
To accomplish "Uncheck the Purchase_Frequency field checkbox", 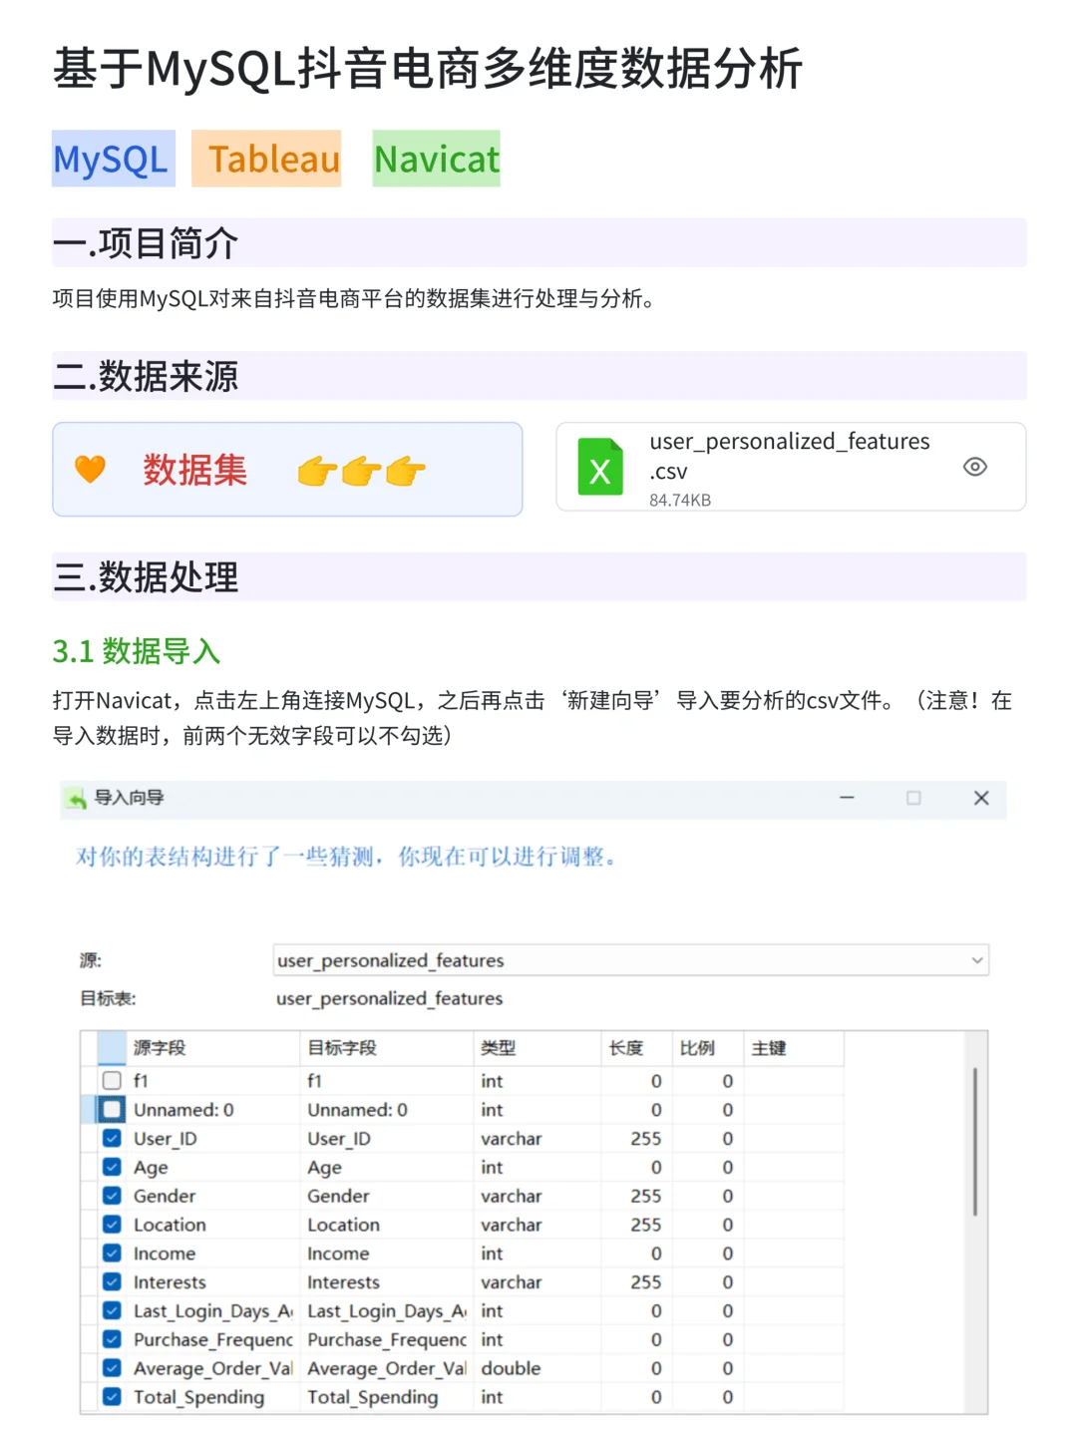I will click(x=112, y=1339).
